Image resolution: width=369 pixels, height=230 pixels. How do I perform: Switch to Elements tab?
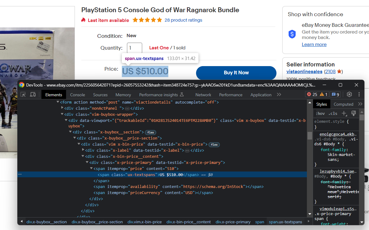(54, 95)
